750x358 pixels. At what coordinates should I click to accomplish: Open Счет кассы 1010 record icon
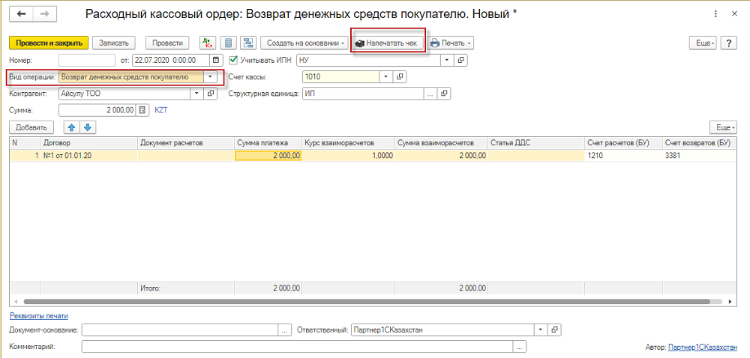click(x=400, y=77)
